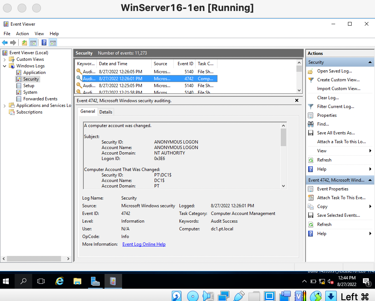Click the event list scroll-down arrow
This screenshot has width=375, height=301.
click(299, 90)
